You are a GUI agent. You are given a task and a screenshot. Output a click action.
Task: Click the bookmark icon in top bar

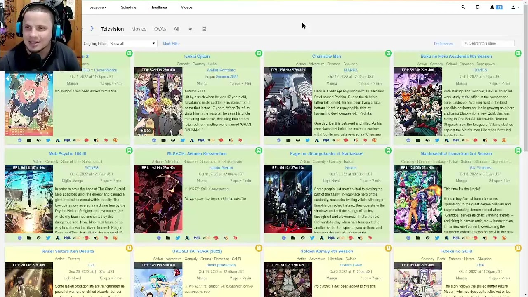point(478,7)
